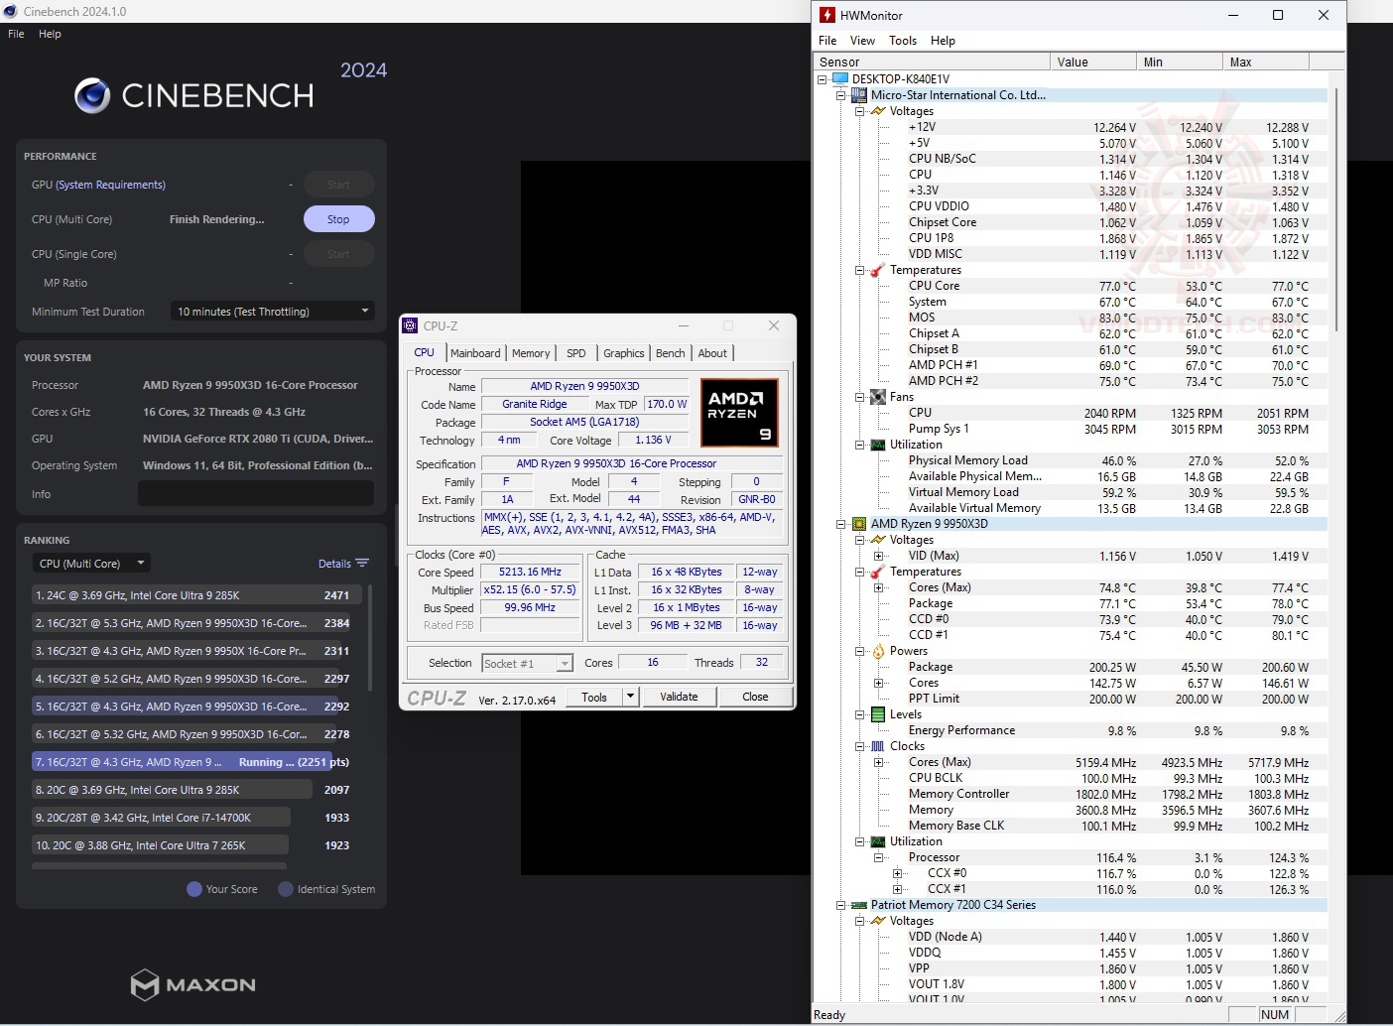Click the Temperatures thermometer icon under Micro-Star
The height and width of the screenshot is (1026, 1393).
(878, 270)
